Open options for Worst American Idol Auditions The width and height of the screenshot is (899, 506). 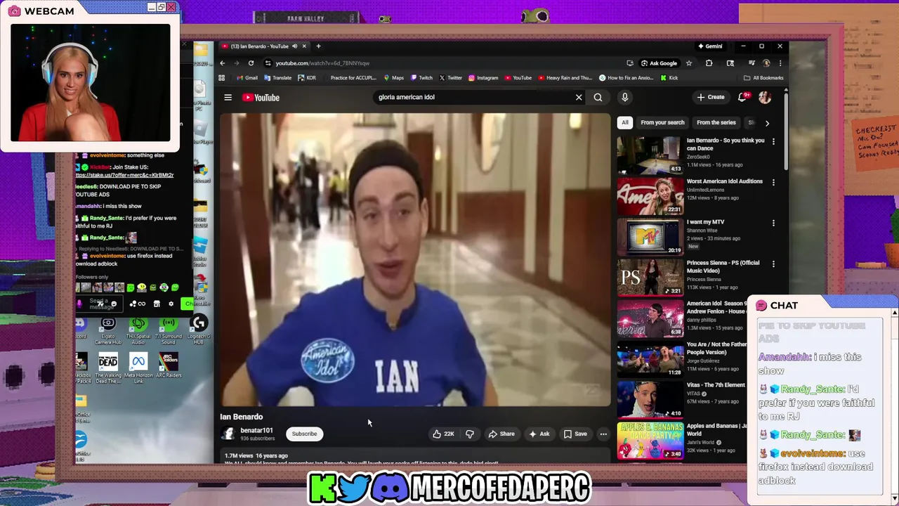pos(773,182)
